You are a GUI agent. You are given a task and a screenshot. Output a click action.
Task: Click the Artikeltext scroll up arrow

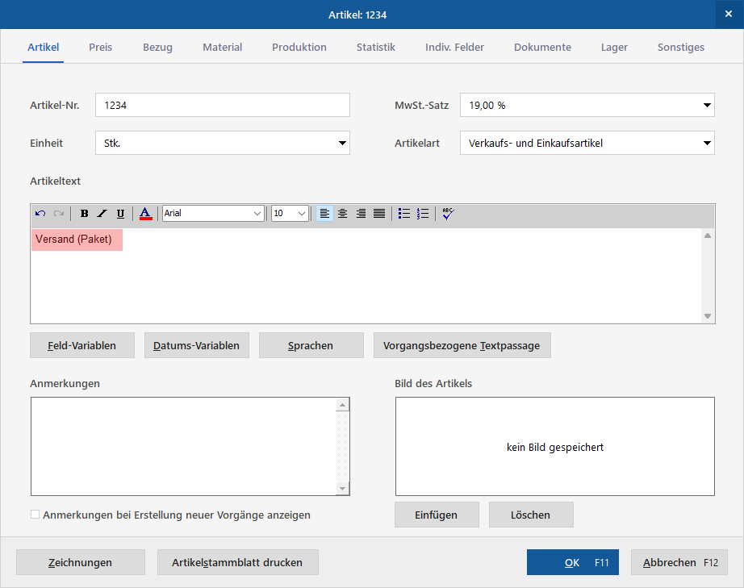point(708,236)
